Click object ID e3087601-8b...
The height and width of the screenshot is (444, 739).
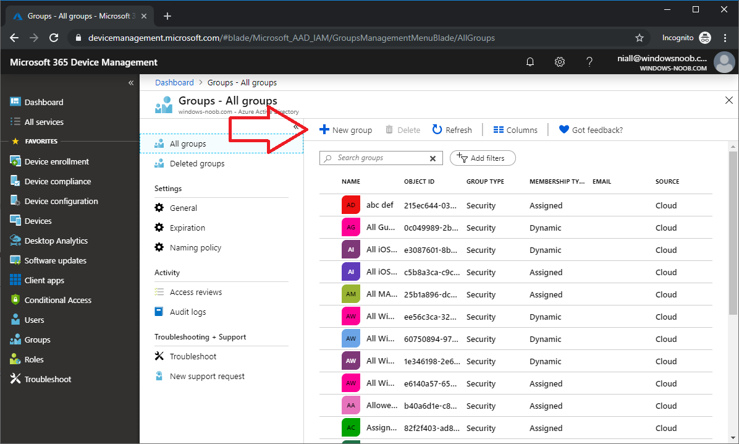[x=430, y=250]
